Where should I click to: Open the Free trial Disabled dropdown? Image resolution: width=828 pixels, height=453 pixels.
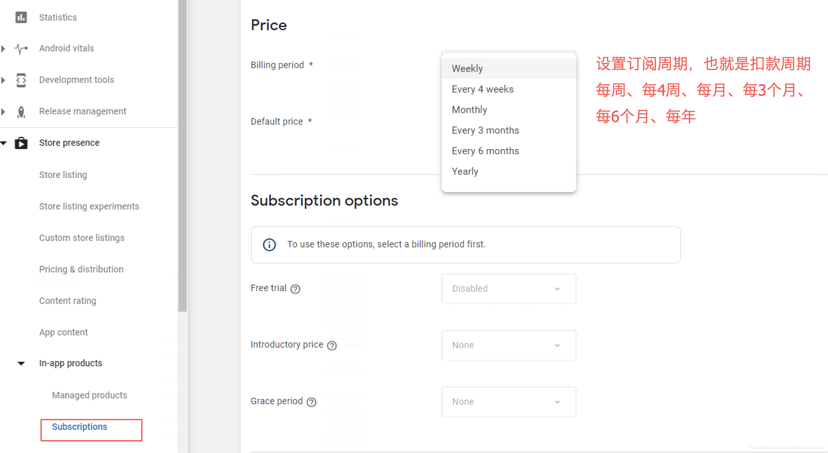point(508,289)
